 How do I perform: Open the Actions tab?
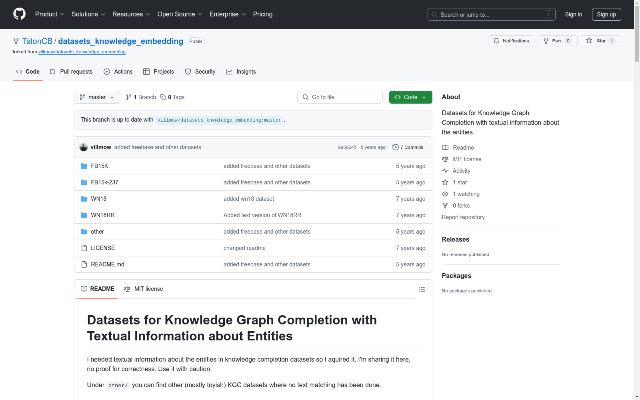(x=118, y=72)
